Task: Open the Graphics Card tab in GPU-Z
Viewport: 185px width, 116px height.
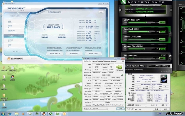Action: [87, 61]
